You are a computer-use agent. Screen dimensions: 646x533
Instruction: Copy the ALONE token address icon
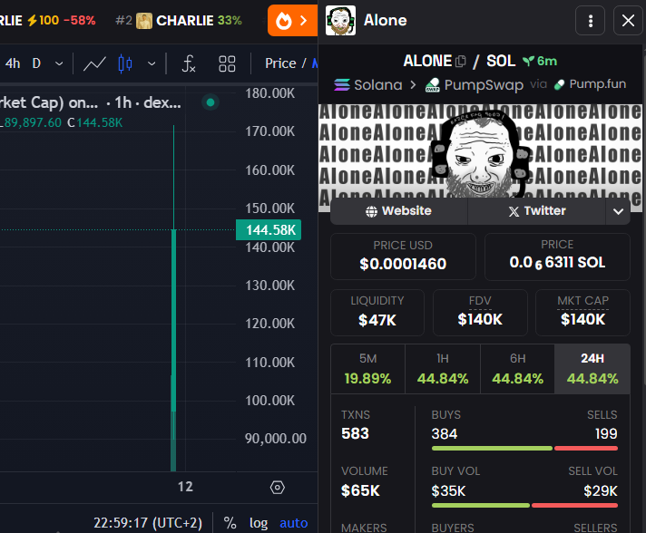coord(461,62)
